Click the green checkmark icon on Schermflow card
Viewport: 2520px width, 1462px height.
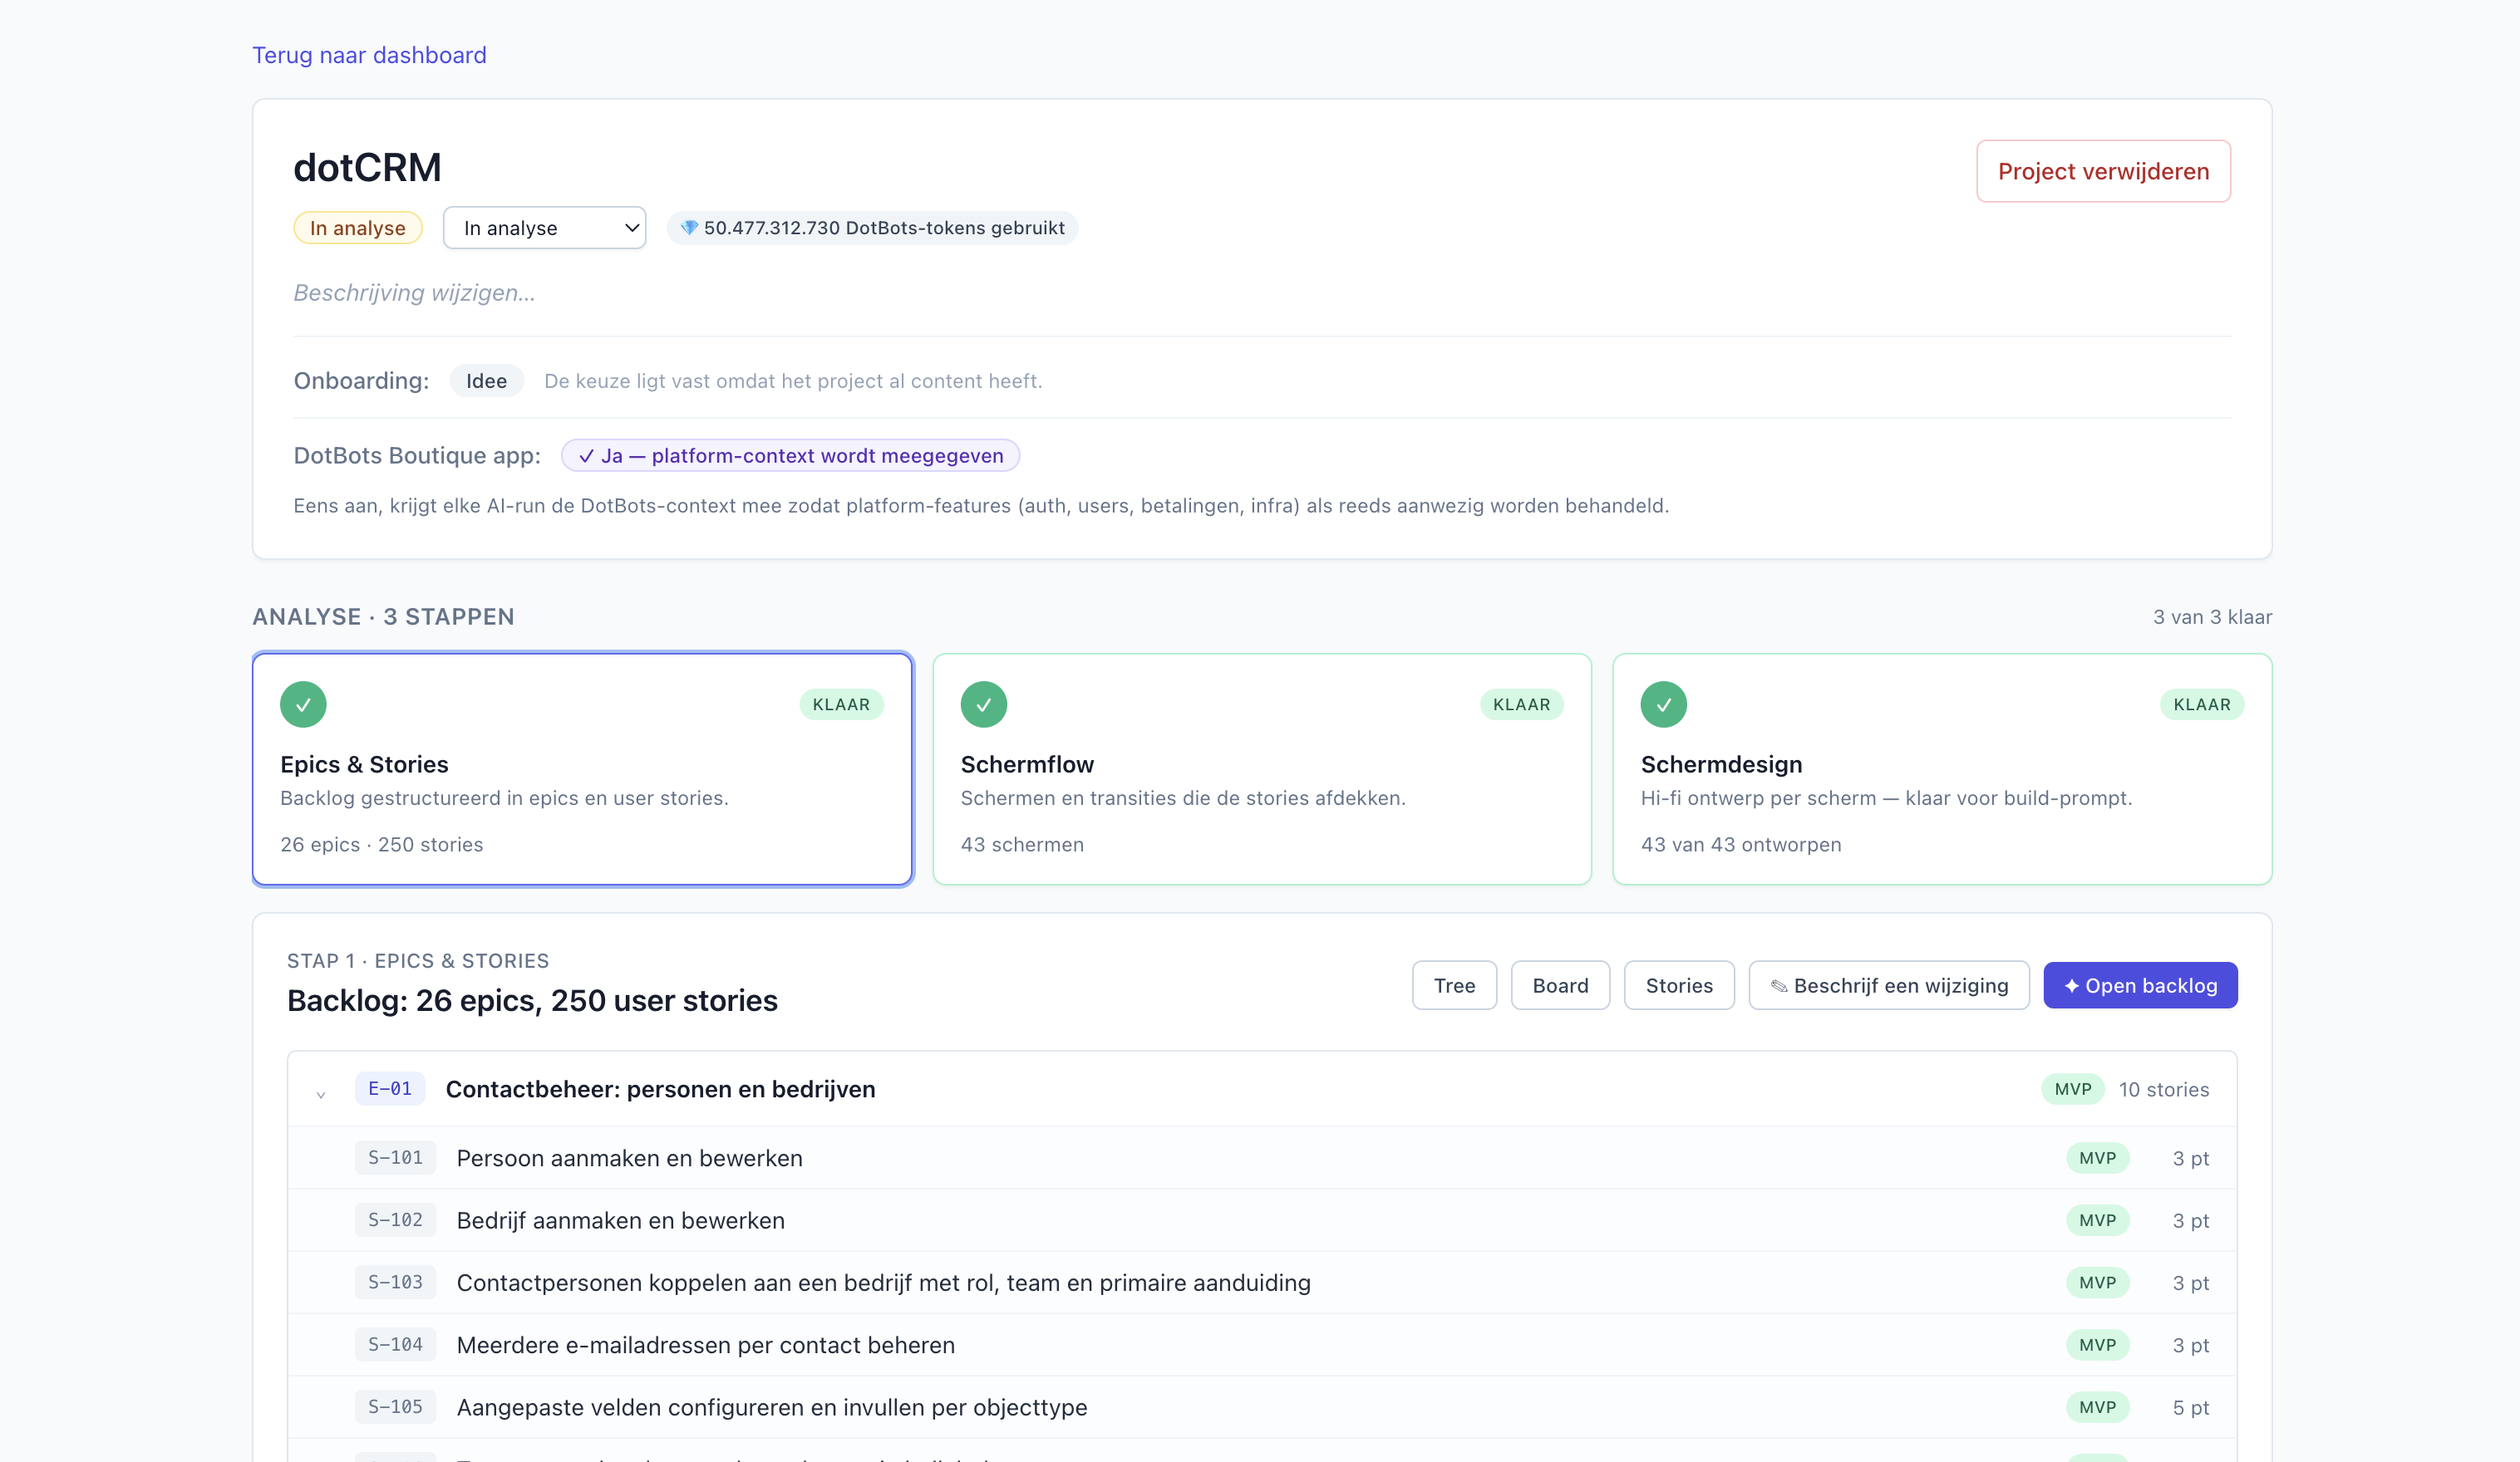click(983, 704)
